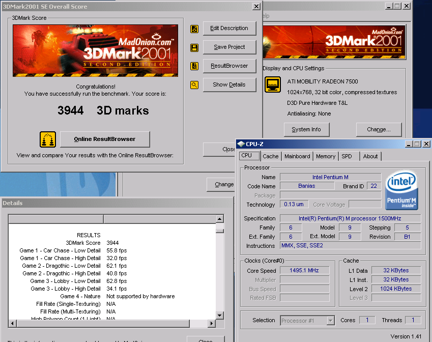The height and width of the screenshot is (342, 432).
Task: Click the Cores count field
Action: 367,320
